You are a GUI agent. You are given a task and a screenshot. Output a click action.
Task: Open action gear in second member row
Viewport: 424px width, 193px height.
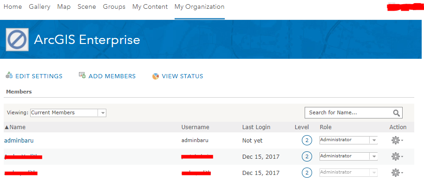click(x=397, y=156)
